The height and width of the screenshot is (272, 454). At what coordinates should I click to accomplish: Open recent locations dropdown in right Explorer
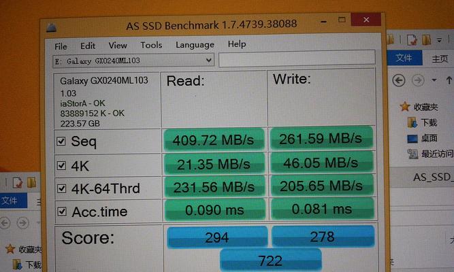(x=434, y=80)
